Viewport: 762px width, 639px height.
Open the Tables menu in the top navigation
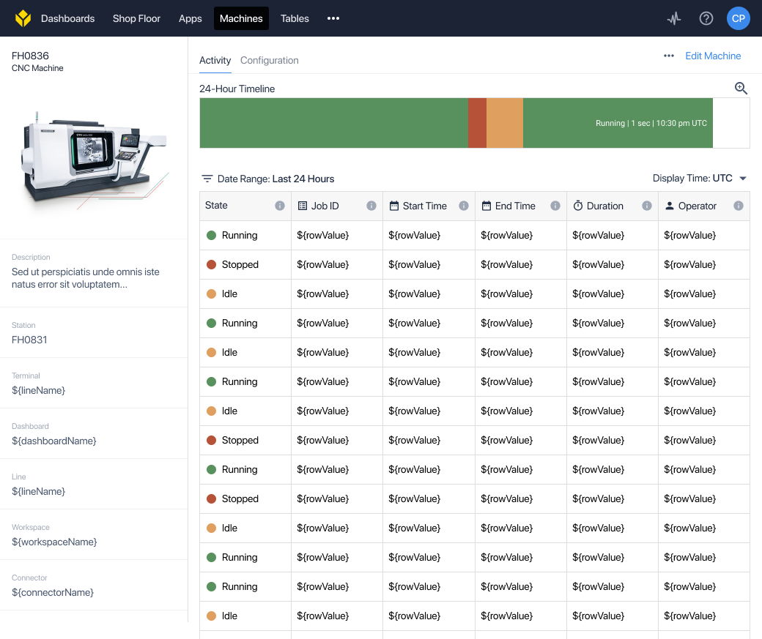(295, 18)
